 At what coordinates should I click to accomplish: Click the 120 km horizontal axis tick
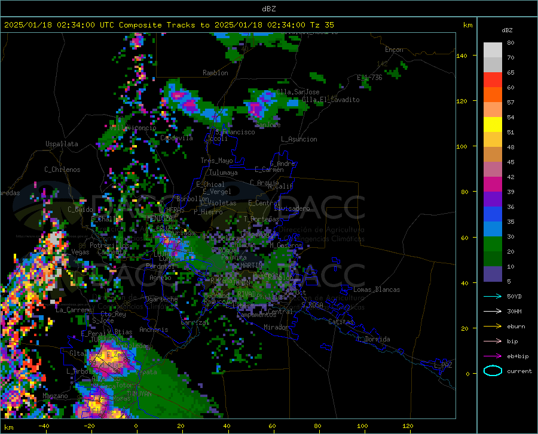(408, 426)
